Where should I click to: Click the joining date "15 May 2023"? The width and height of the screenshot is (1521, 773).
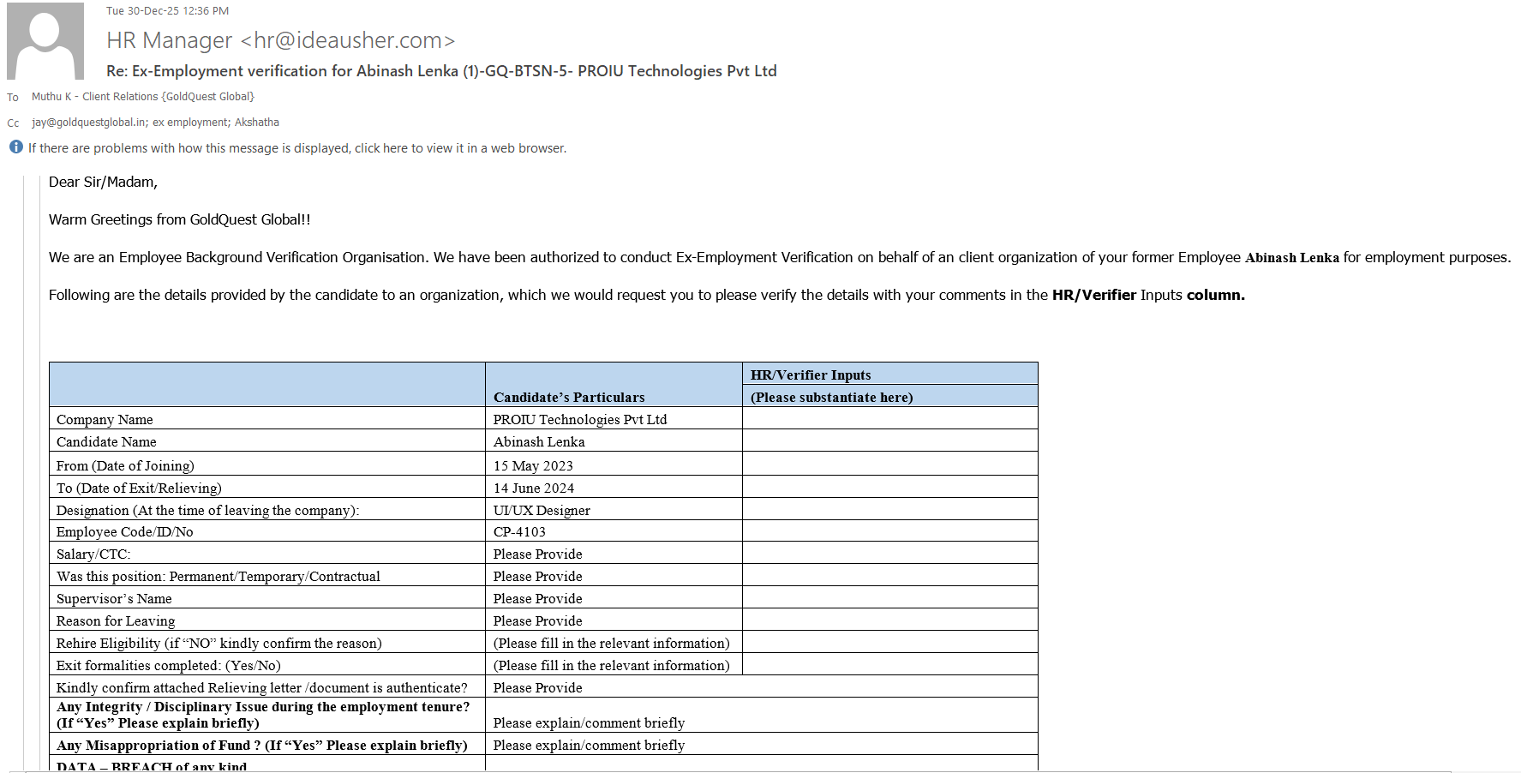pyautogui.click(x=533, y=466)
